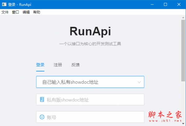Switch to the 登录 tab
The image size is (186, 126).
click(x=40, y=65)
